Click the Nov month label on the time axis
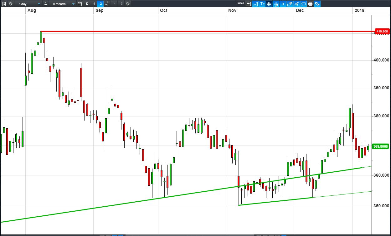 pos(232,10)
